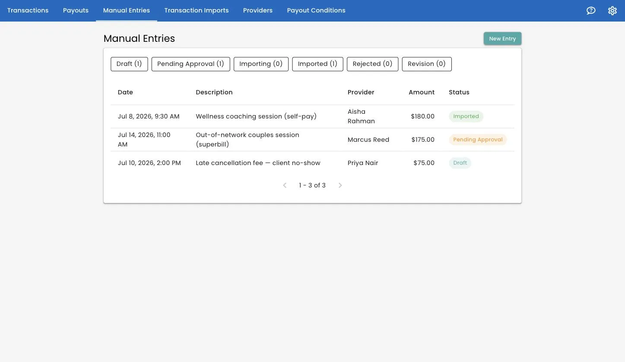Click the Manual Entries page heading
Image resolution: width=625 pixels, height=362 pixels.
139,38
